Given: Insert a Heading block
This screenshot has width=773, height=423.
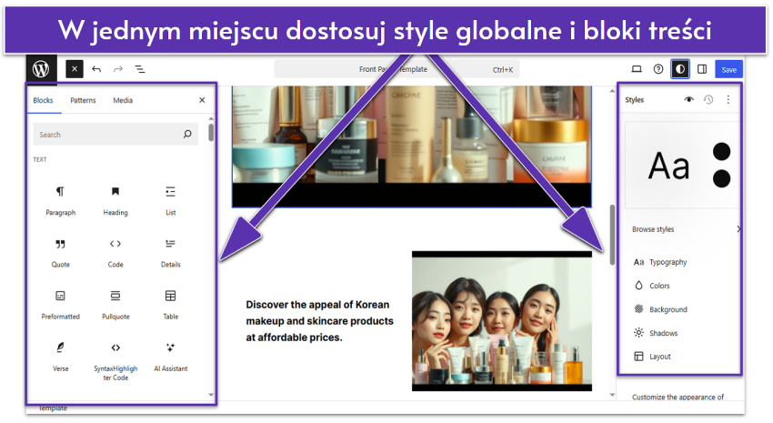Looking at the screenshot, I should point(115,199).
